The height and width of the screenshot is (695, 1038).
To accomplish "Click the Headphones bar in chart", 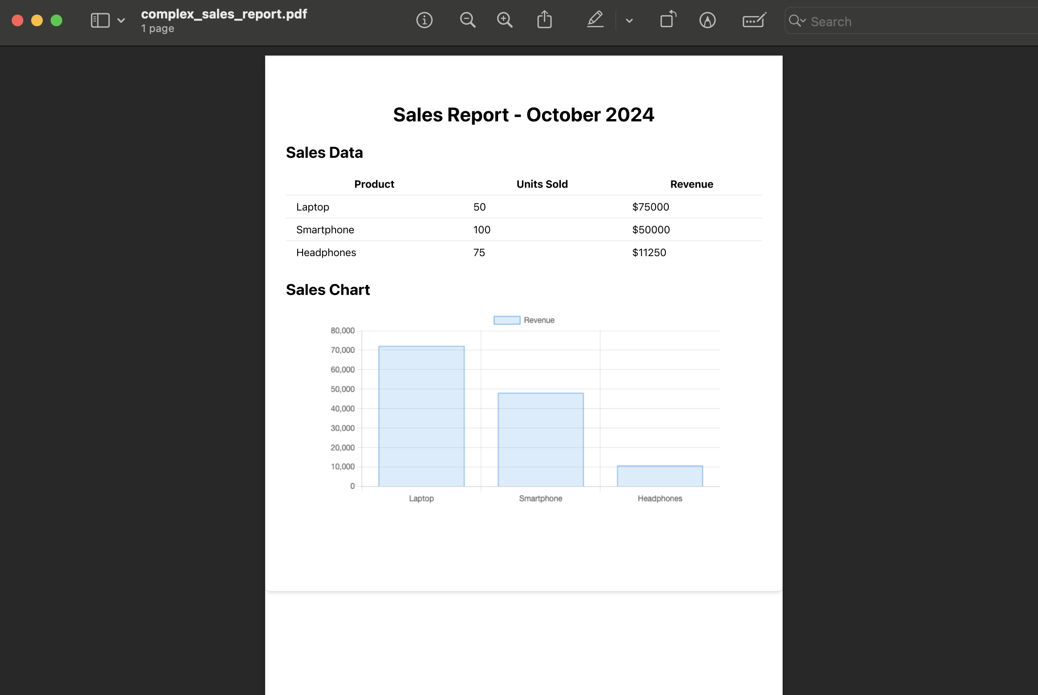I will tap(660, 476).
